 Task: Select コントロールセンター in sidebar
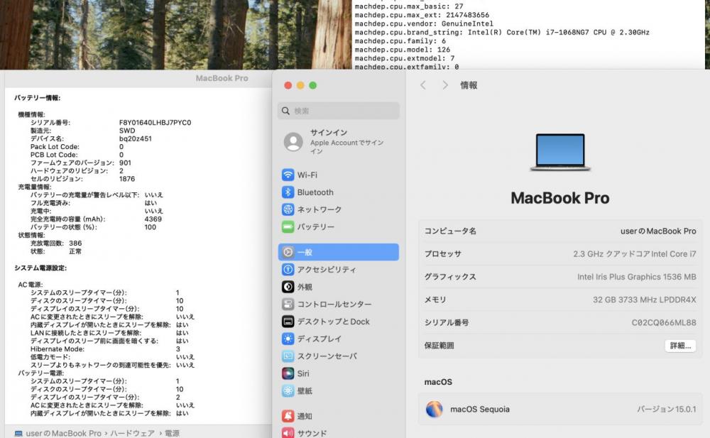pyautogui.click(x=339, y=304)
